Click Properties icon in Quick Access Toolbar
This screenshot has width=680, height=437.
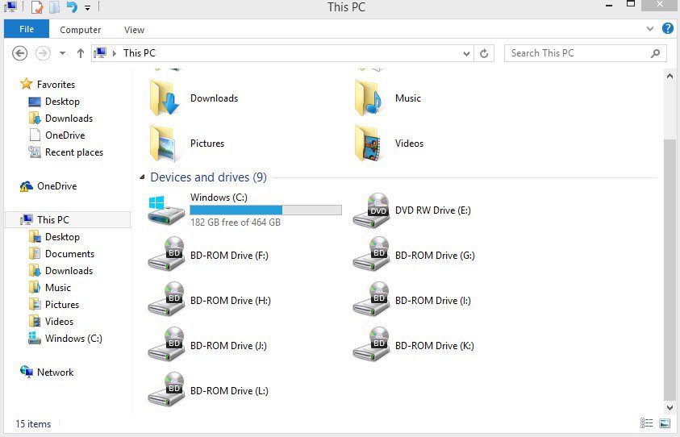point(37,7)
